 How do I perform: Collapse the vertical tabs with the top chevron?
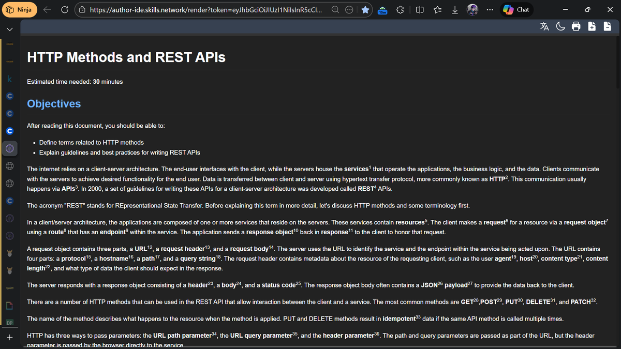(9, 29)
